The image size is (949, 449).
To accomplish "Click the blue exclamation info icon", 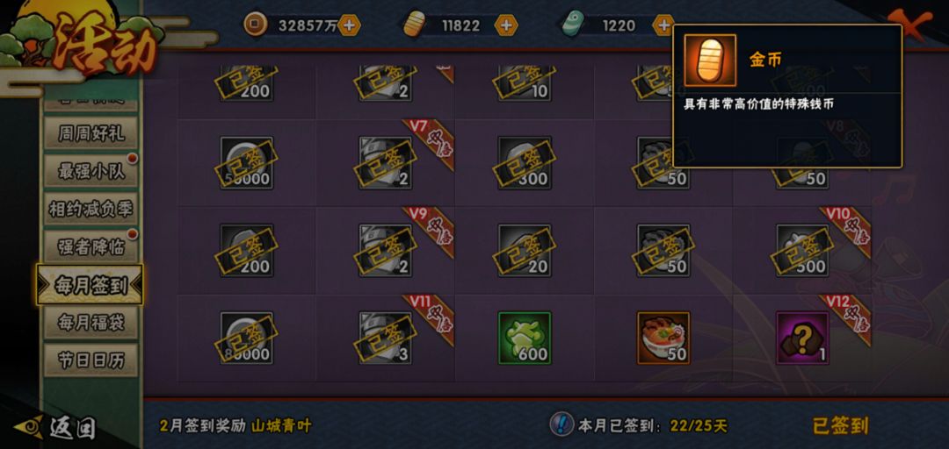I will coord(561,424).
